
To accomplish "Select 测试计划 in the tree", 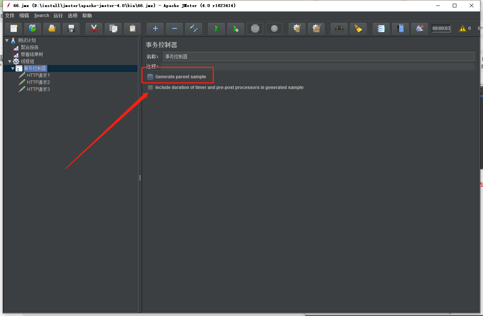I will (x=27, y=40).
